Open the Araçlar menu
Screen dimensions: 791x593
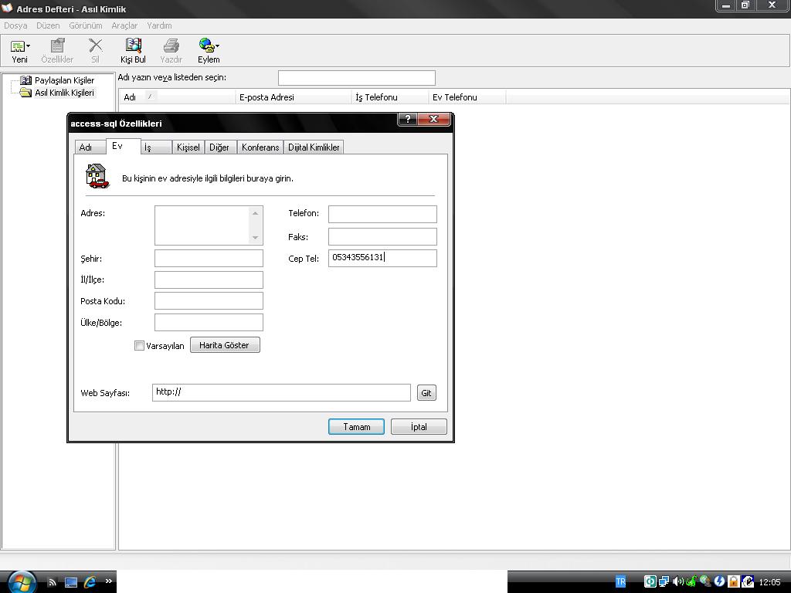click(124, 25)
